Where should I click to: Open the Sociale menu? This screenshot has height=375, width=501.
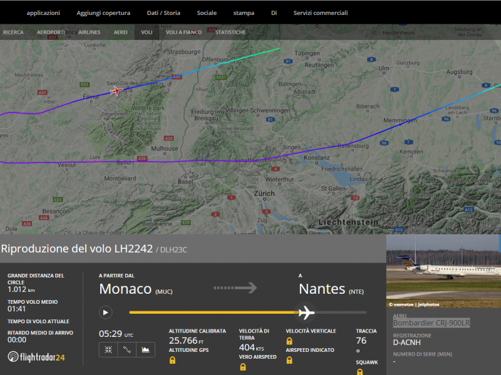[207, 13]
